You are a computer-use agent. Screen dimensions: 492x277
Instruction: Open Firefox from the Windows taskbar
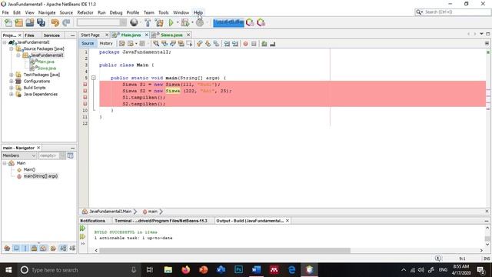[x=186, y=269]
